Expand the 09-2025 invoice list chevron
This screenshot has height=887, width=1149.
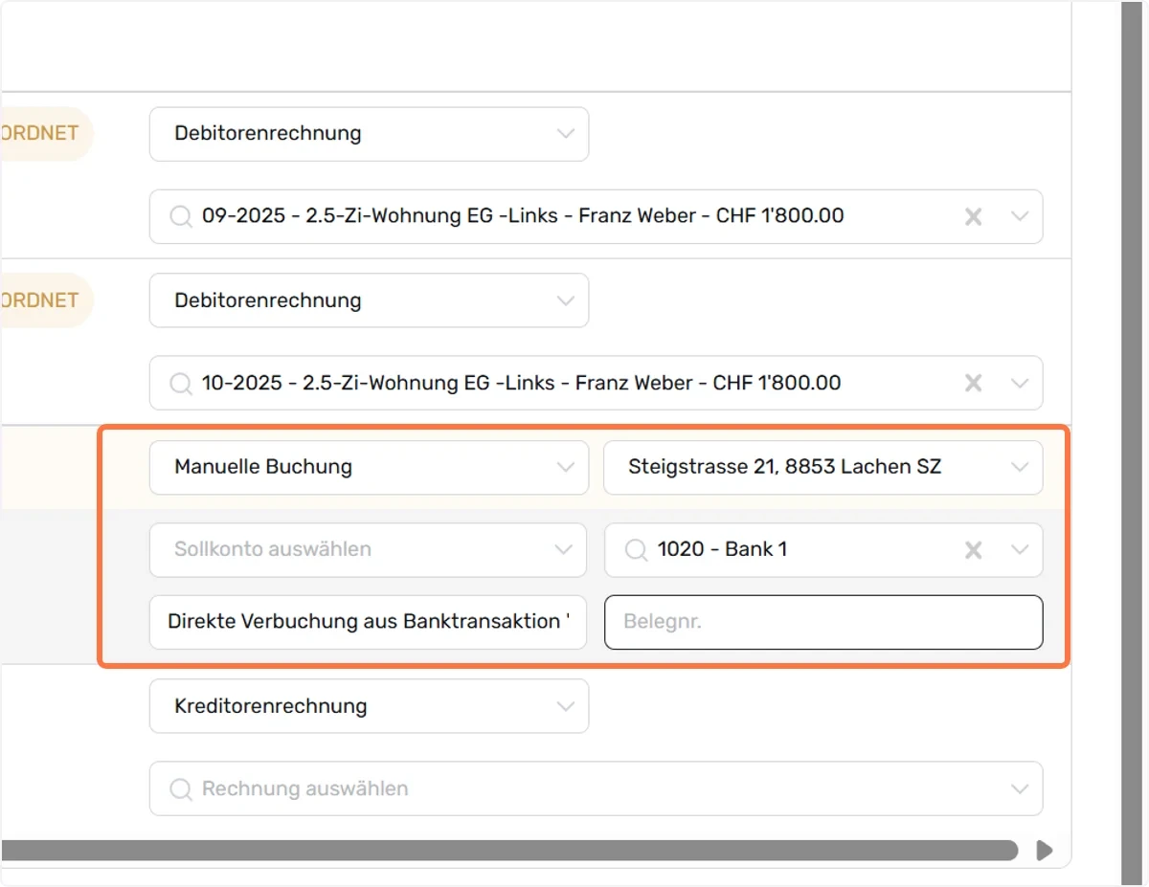pos(1020,217)
